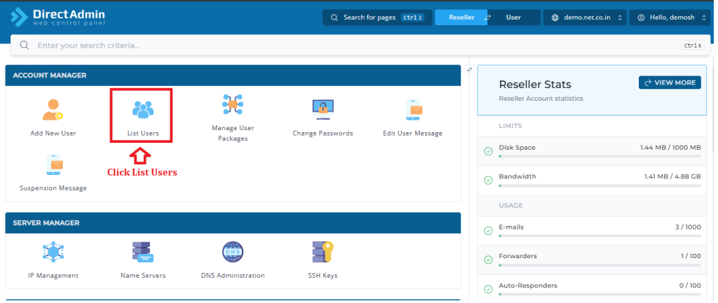This screenshot has height=303, width=718.
Task: Open Search for pages box
Action: coord(377,17)
